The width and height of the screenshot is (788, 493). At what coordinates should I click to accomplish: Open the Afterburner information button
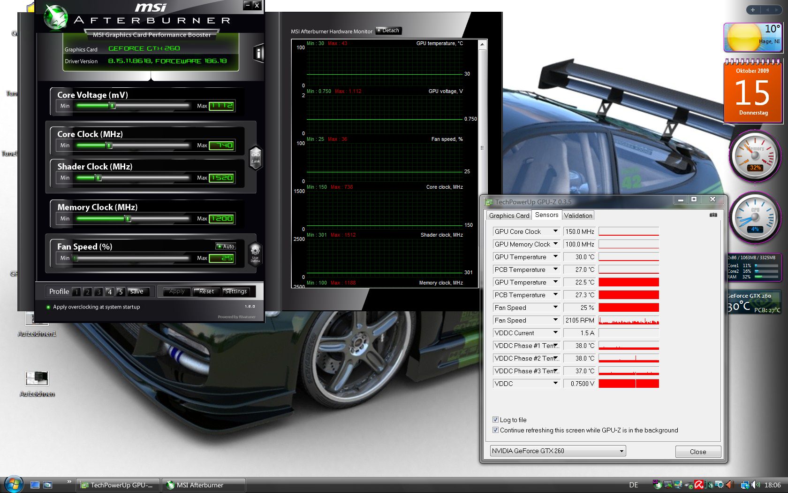258,53
